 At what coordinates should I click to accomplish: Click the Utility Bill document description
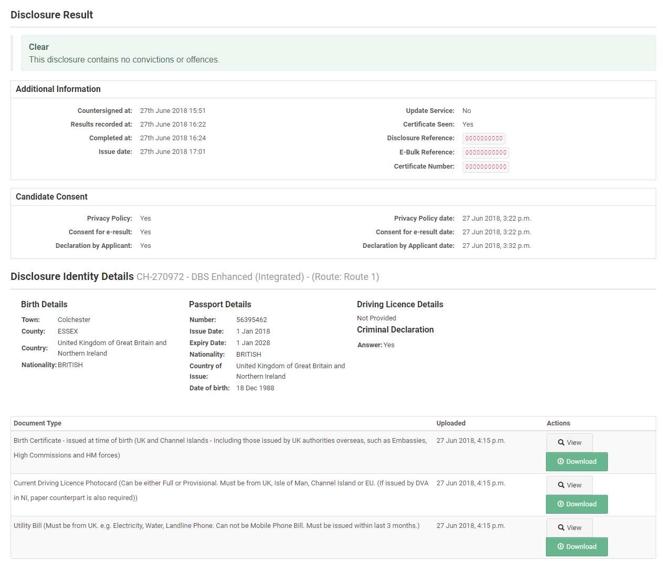point(216,526)
